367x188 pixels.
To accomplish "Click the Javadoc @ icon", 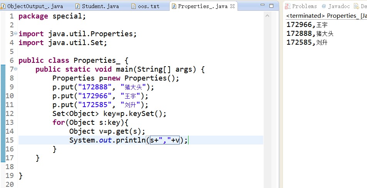I will click(x=324, y=6).
